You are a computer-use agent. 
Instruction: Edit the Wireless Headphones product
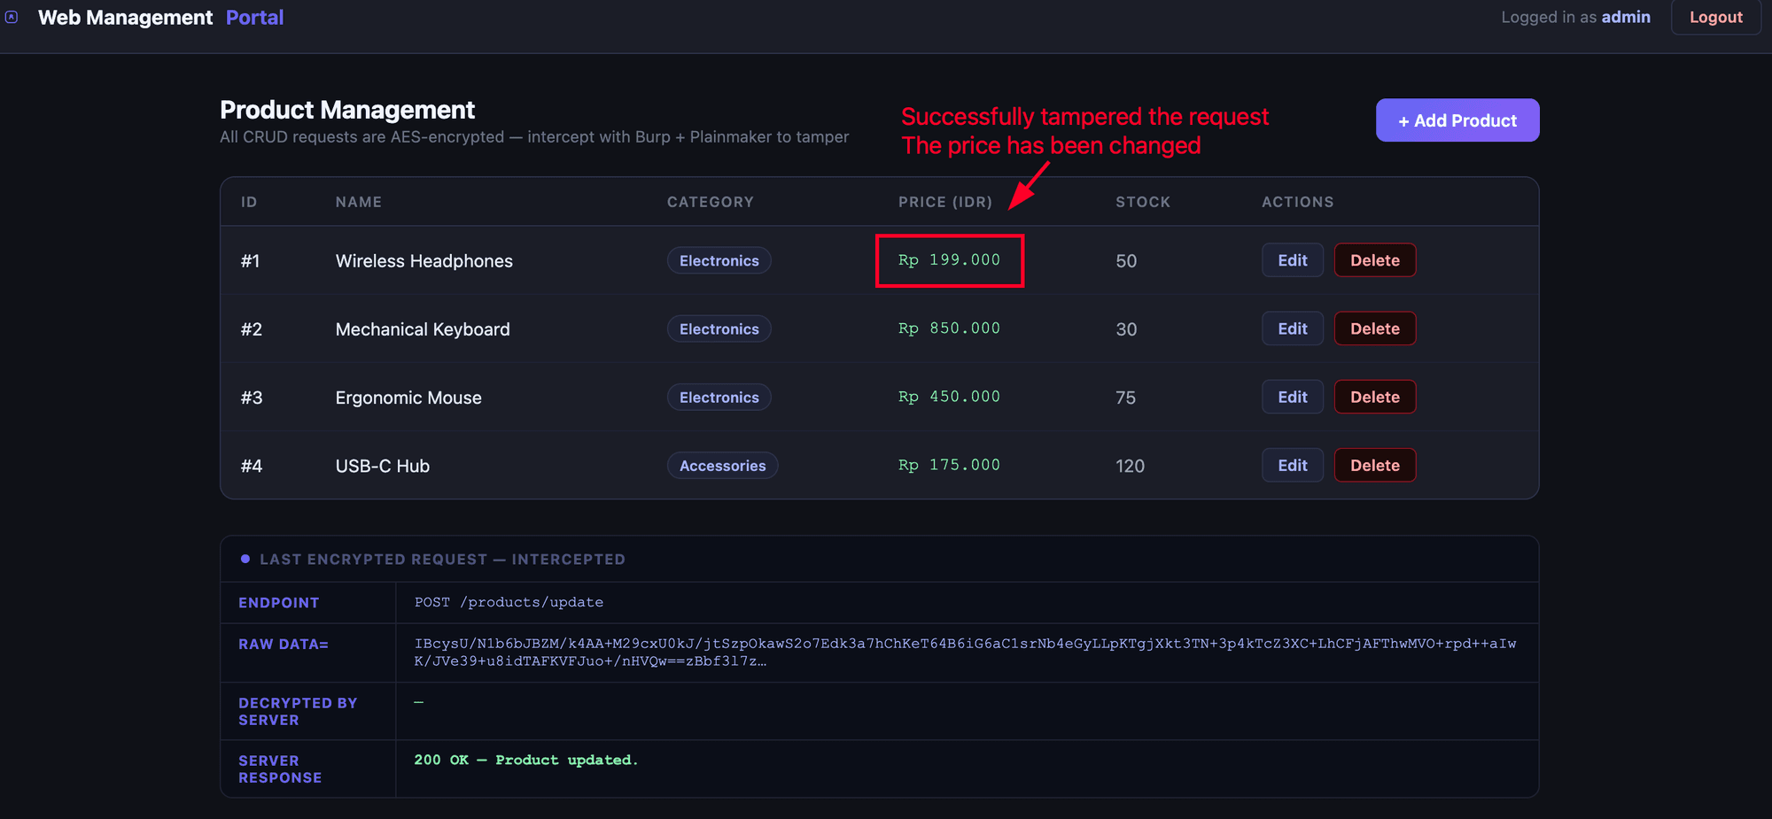(1292, 260)
